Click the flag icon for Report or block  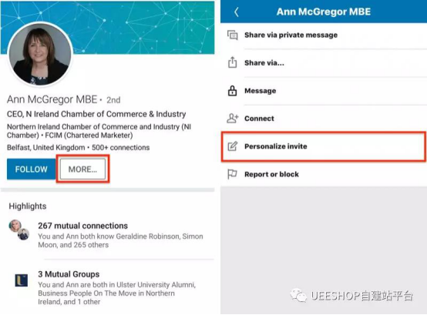(x=232, y=174)
